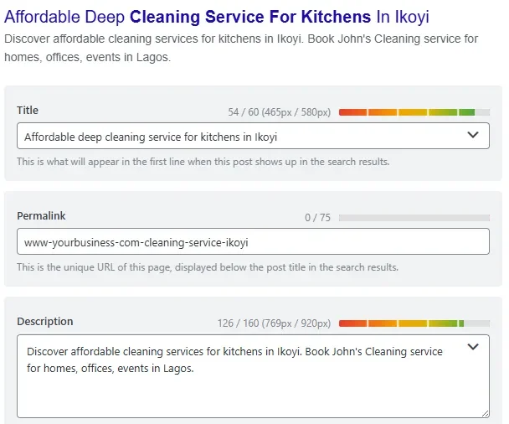509x424 pixels.
Task: Click the red segment of Title length bar
Action: point(352,111)
